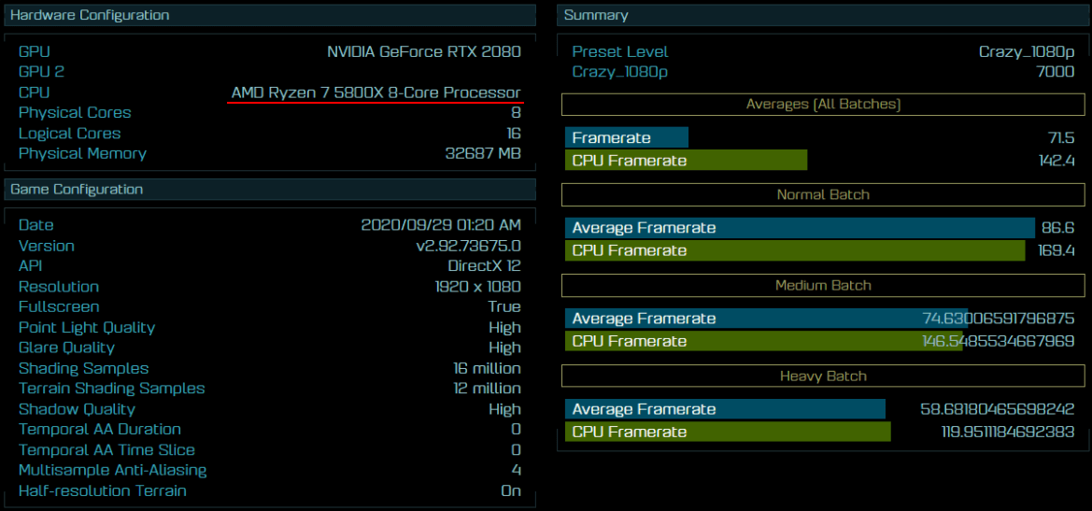Select the NVIDIA GeForce RTX 2080 value
1092x511 pixels.
(x=423, y=51)
